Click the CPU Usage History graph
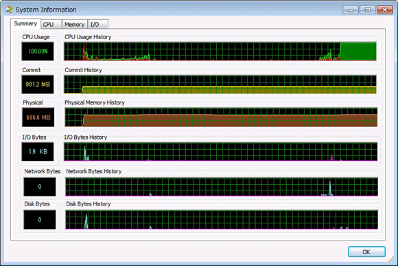398x266 pixels. pyautogui.click(x=220, y=52)
